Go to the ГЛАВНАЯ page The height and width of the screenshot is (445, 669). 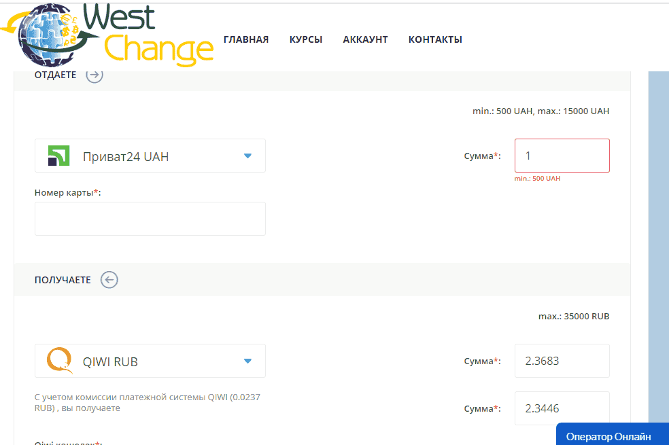pos(245,39)
